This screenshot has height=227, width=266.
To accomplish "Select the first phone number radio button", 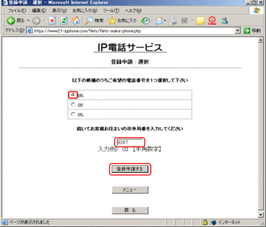I will point(73,95).
